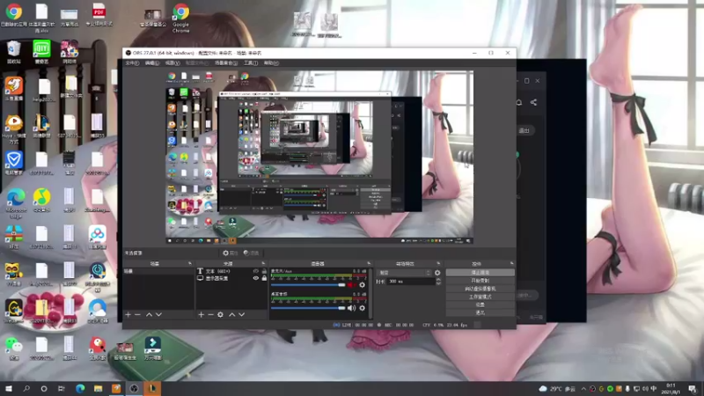Click the Audio Mixer vertical scrollbar
The height and width of the screenshot is (396, 704).
tap(370, 294)
